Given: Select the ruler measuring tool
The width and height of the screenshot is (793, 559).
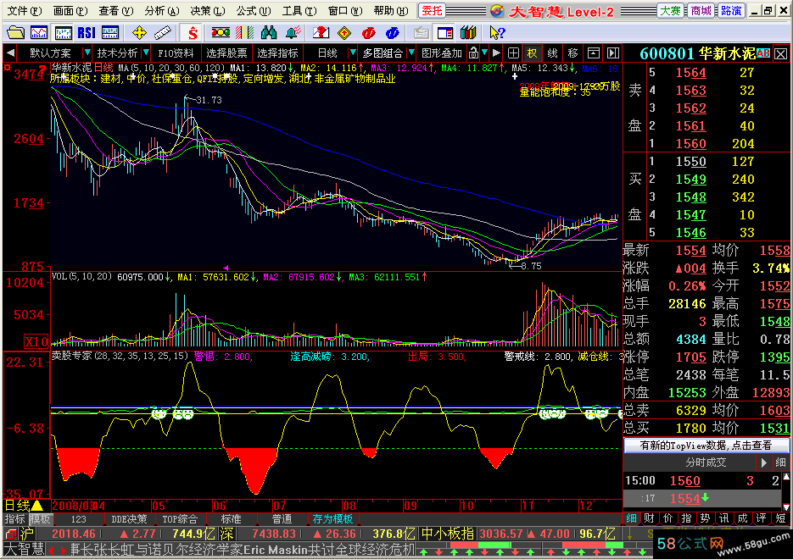Looking at the screenshot, I should click(162, 33).
